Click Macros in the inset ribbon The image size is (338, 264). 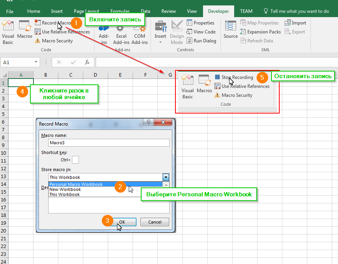click(x=204, y=84)
